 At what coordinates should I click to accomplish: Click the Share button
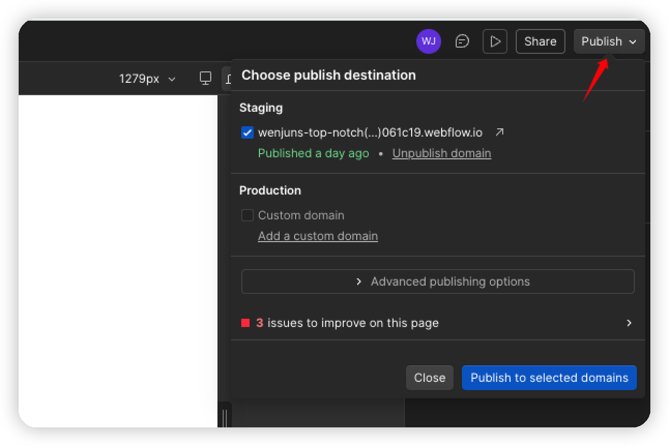(540, 41)
